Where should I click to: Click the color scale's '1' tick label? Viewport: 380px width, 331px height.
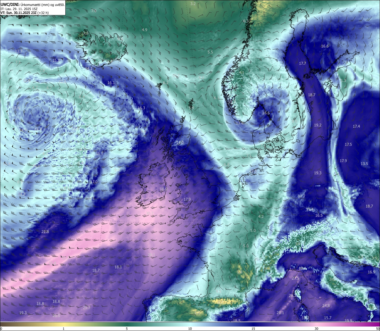tap(64, 329)
